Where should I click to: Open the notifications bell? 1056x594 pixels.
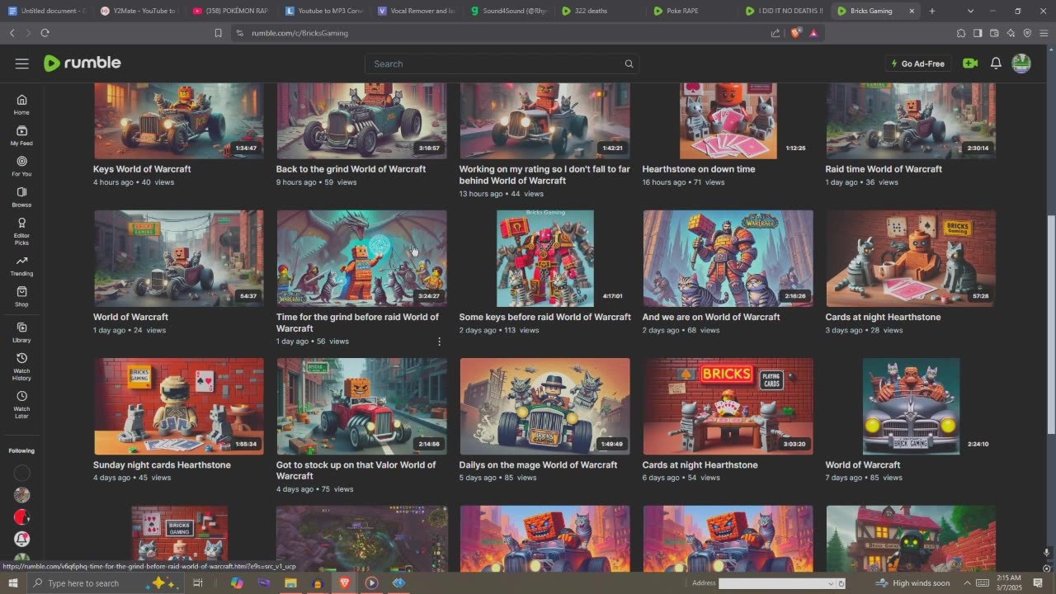pos(996,64)
